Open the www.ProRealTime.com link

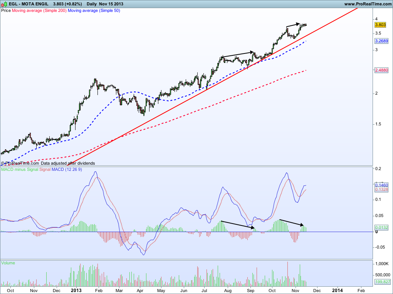(368, 4)
